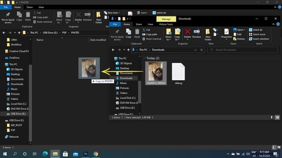Click Cut in the Downloads window ribbon
This screenshot has height=158, width=282.
click(x=146, y=30)
